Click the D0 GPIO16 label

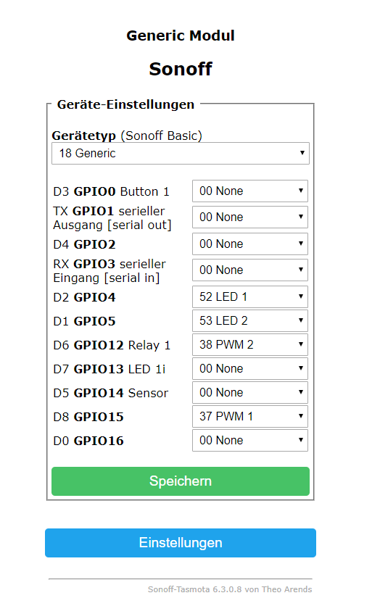(x=88, y=441)
